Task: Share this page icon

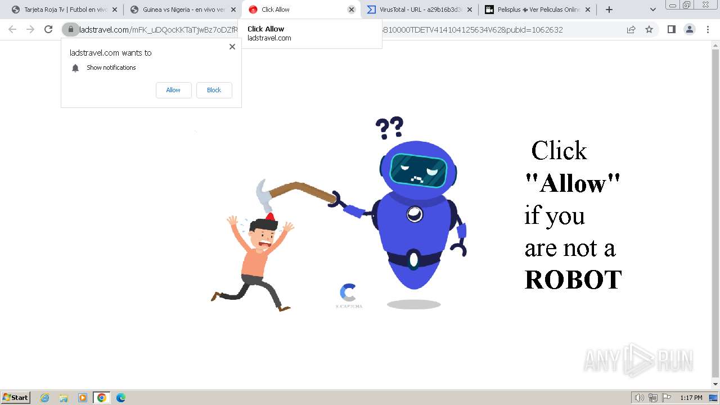Action: (x=631, y=30)
